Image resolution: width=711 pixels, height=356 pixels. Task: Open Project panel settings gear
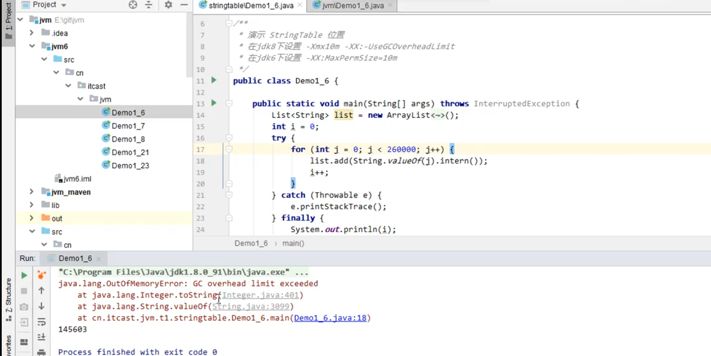[168, 5]
